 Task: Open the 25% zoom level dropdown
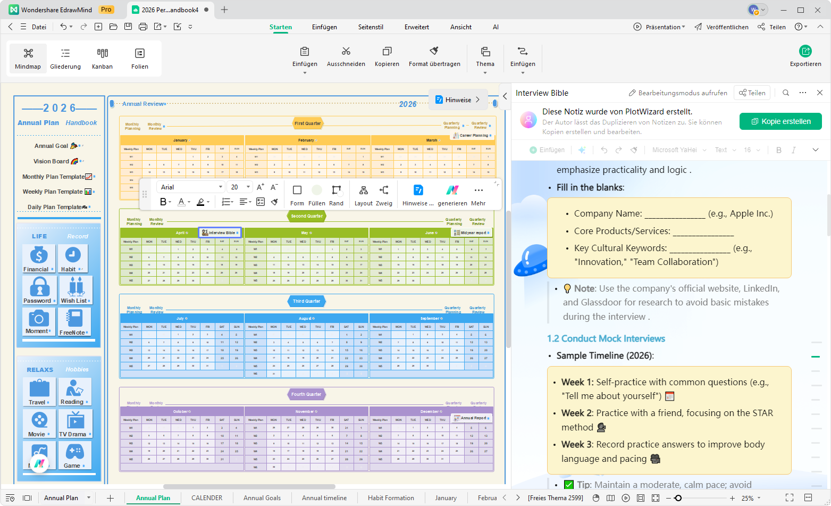pyautogui.click(x=751, y=498)
